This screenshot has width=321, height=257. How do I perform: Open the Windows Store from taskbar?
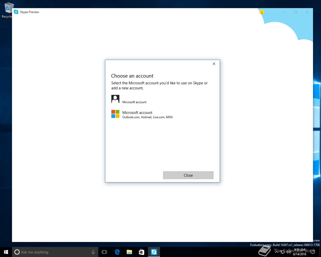[x=141, y=252]
